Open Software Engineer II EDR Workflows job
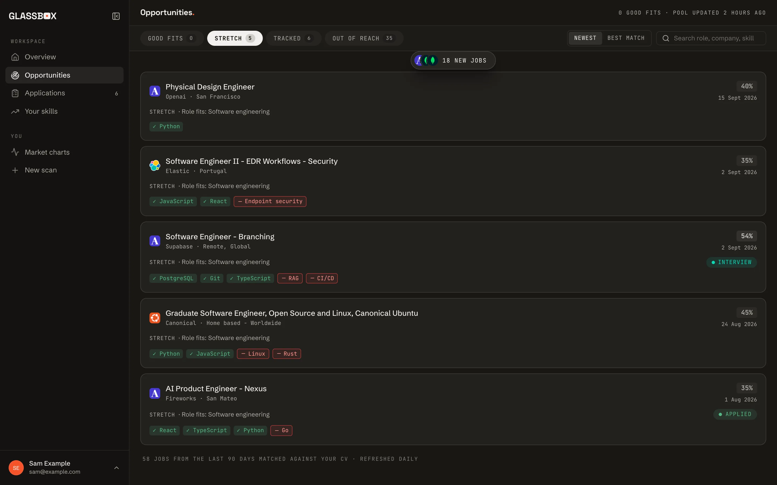Screen dimensions: 777x485 tap(251, 161)
